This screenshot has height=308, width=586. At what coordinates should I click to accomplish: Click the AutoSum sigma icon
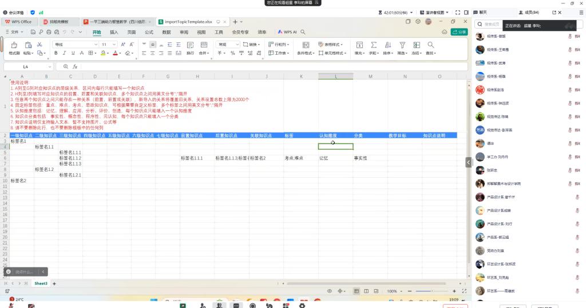coord(374,45)
